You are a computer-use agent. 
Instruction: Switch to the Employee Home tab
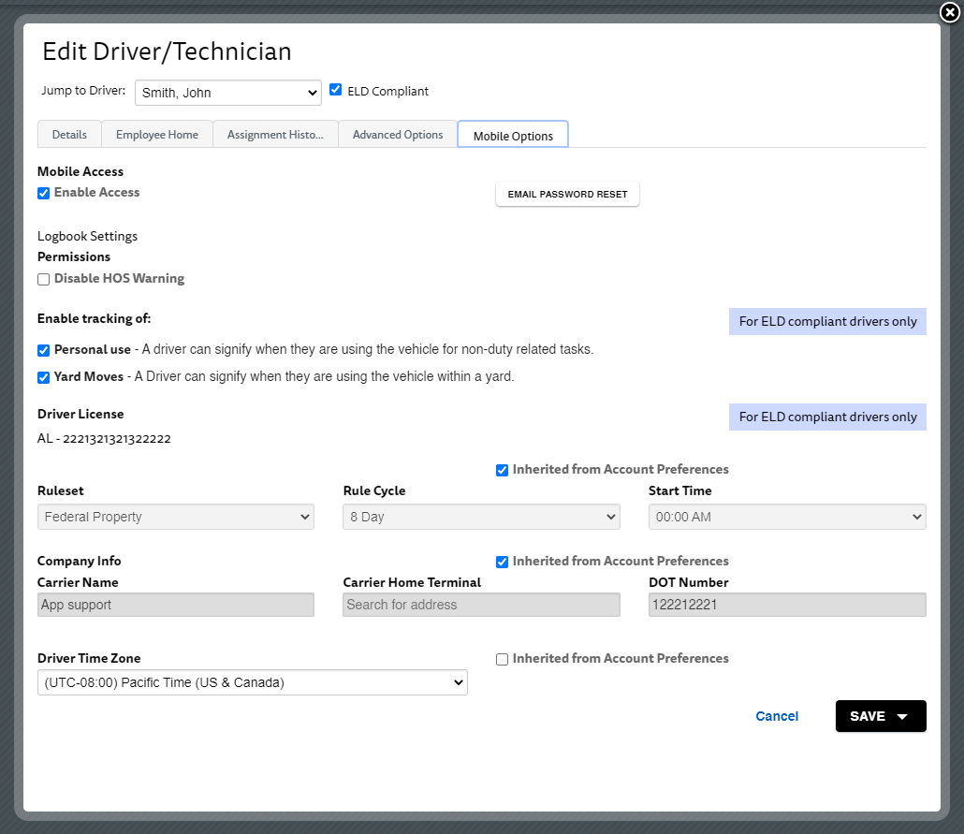click(157, 134)
